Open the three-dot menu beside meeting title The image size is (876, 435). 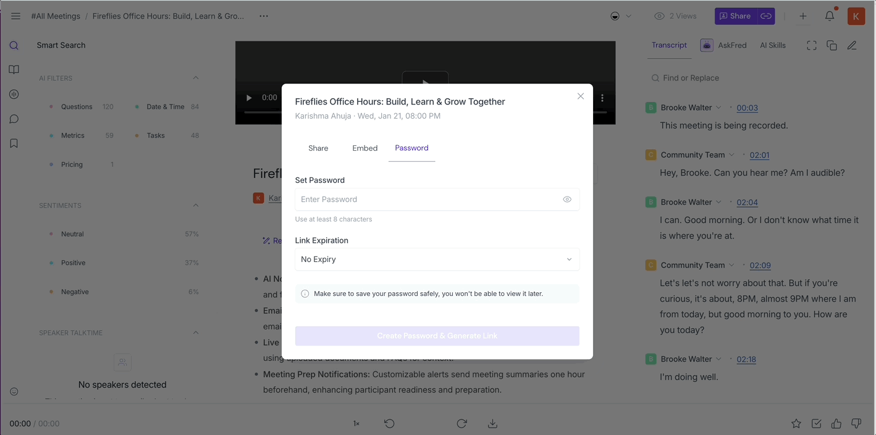[264, 16]
